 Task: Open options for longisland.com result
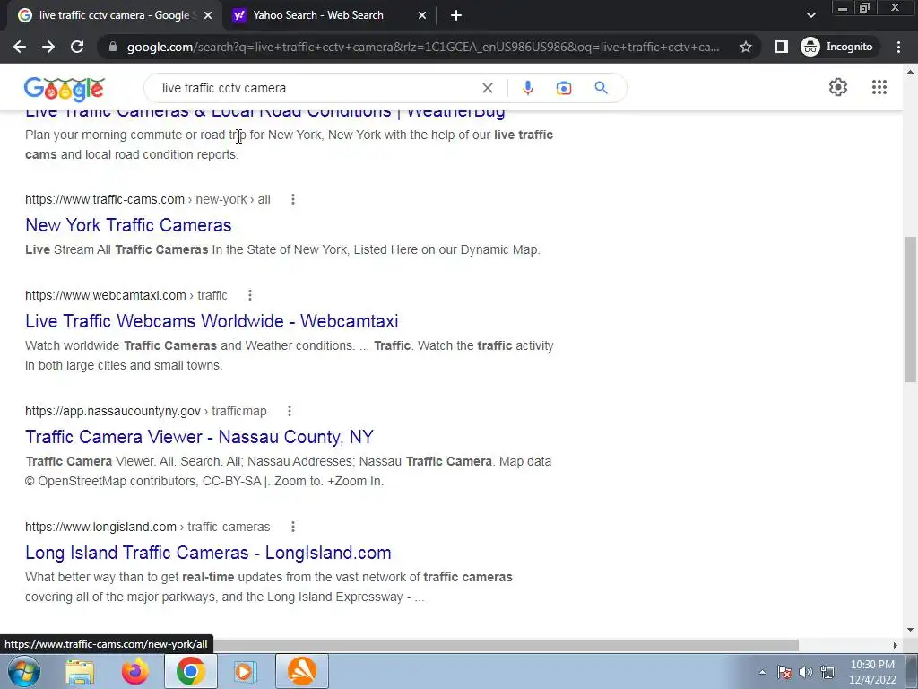[293, 527]
